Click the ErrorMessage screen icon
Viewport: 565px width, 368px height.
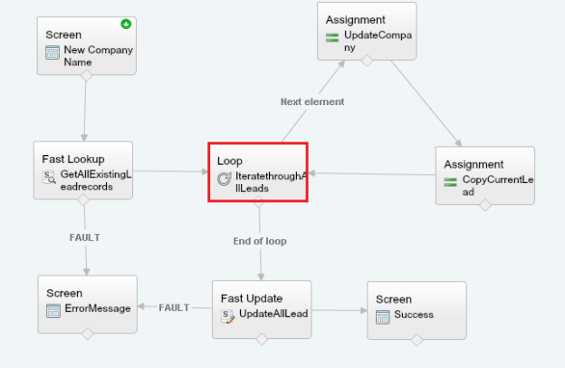click(x=53, y=311)
